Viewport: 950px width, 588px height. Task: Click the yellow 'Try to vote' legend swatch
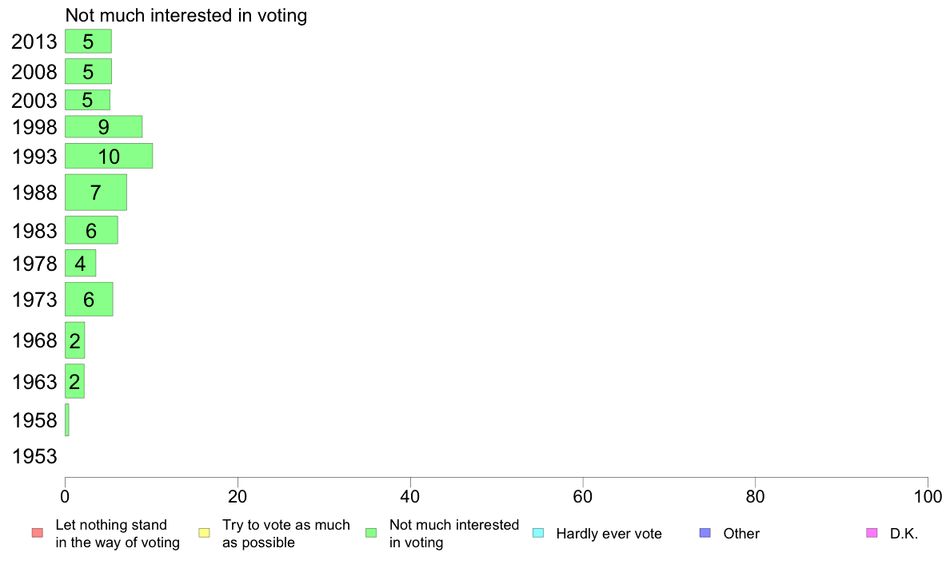pyautogui.click(x=204, y=533)
